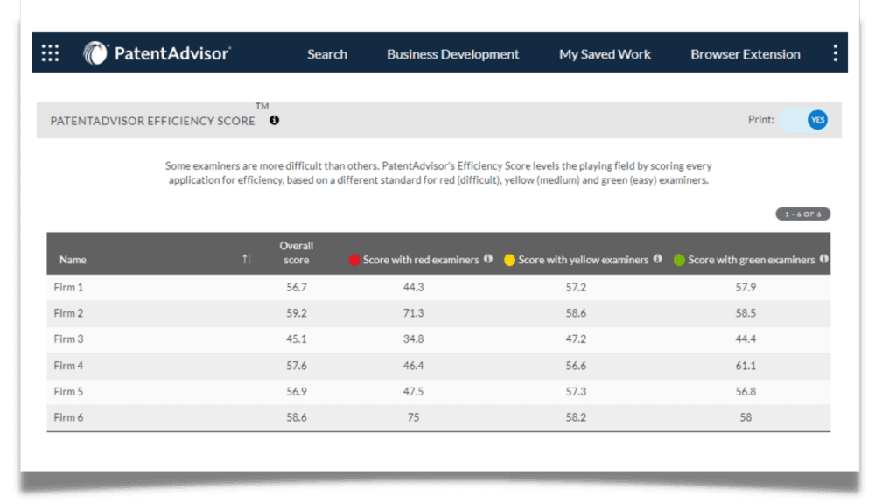Sort by Overall score column header
Image resolution: width=896 pixels, height=504 pixels.
[x=296, y=253]
